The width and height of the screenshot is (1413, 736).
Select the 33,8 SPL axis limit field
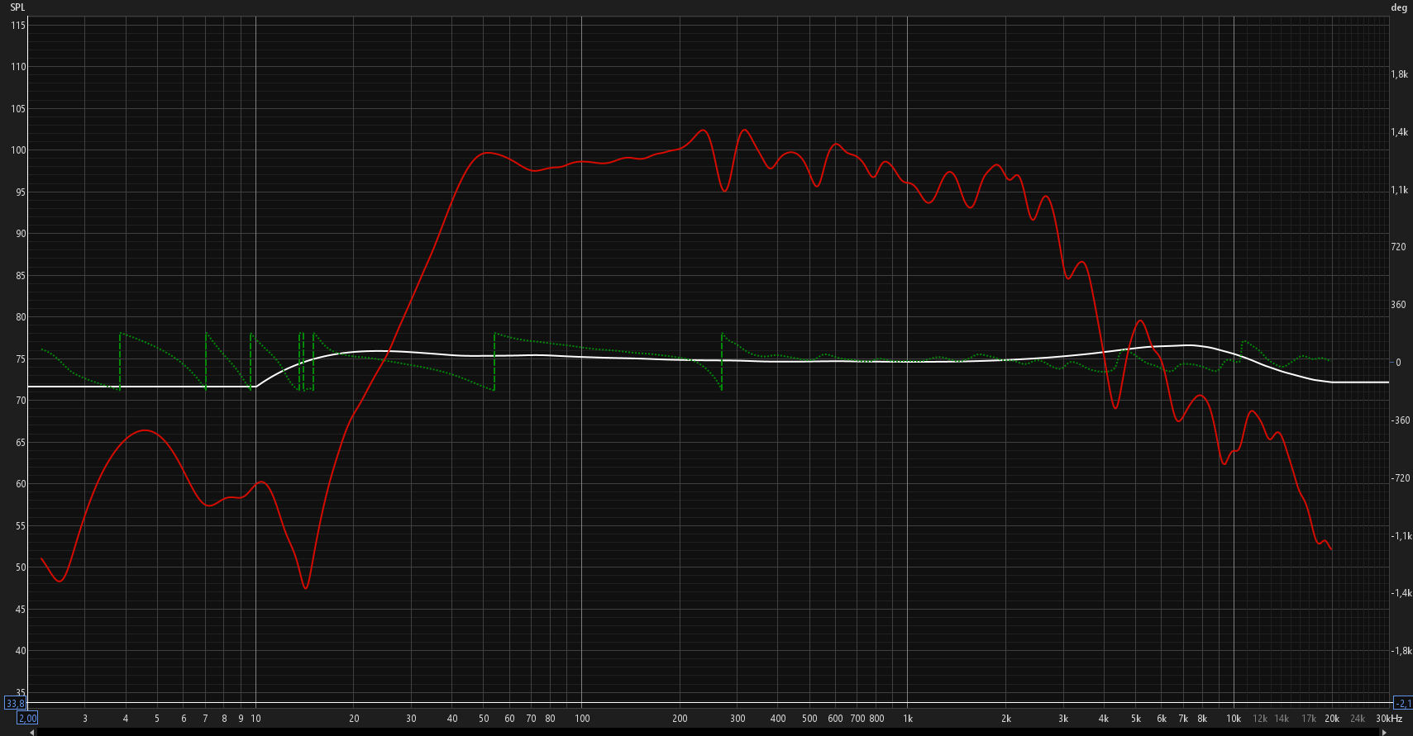[15, 704]
